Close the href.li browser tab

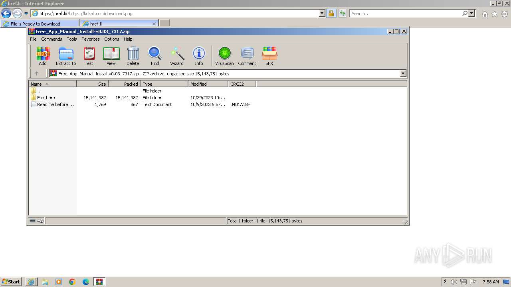[154, 24]
